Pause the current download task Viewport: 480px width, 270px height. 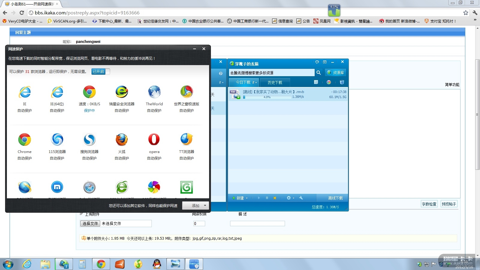tap(267, 198)
